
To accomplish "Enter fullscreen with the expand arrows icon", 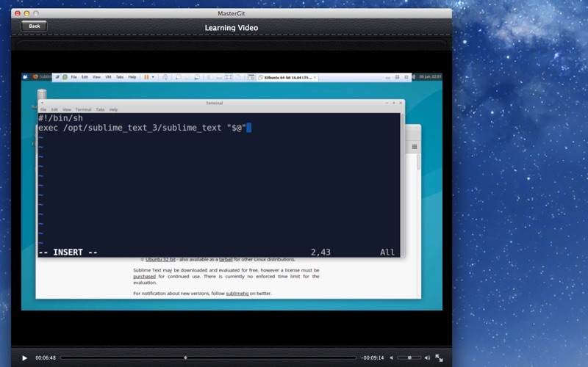I will [439, 357].
